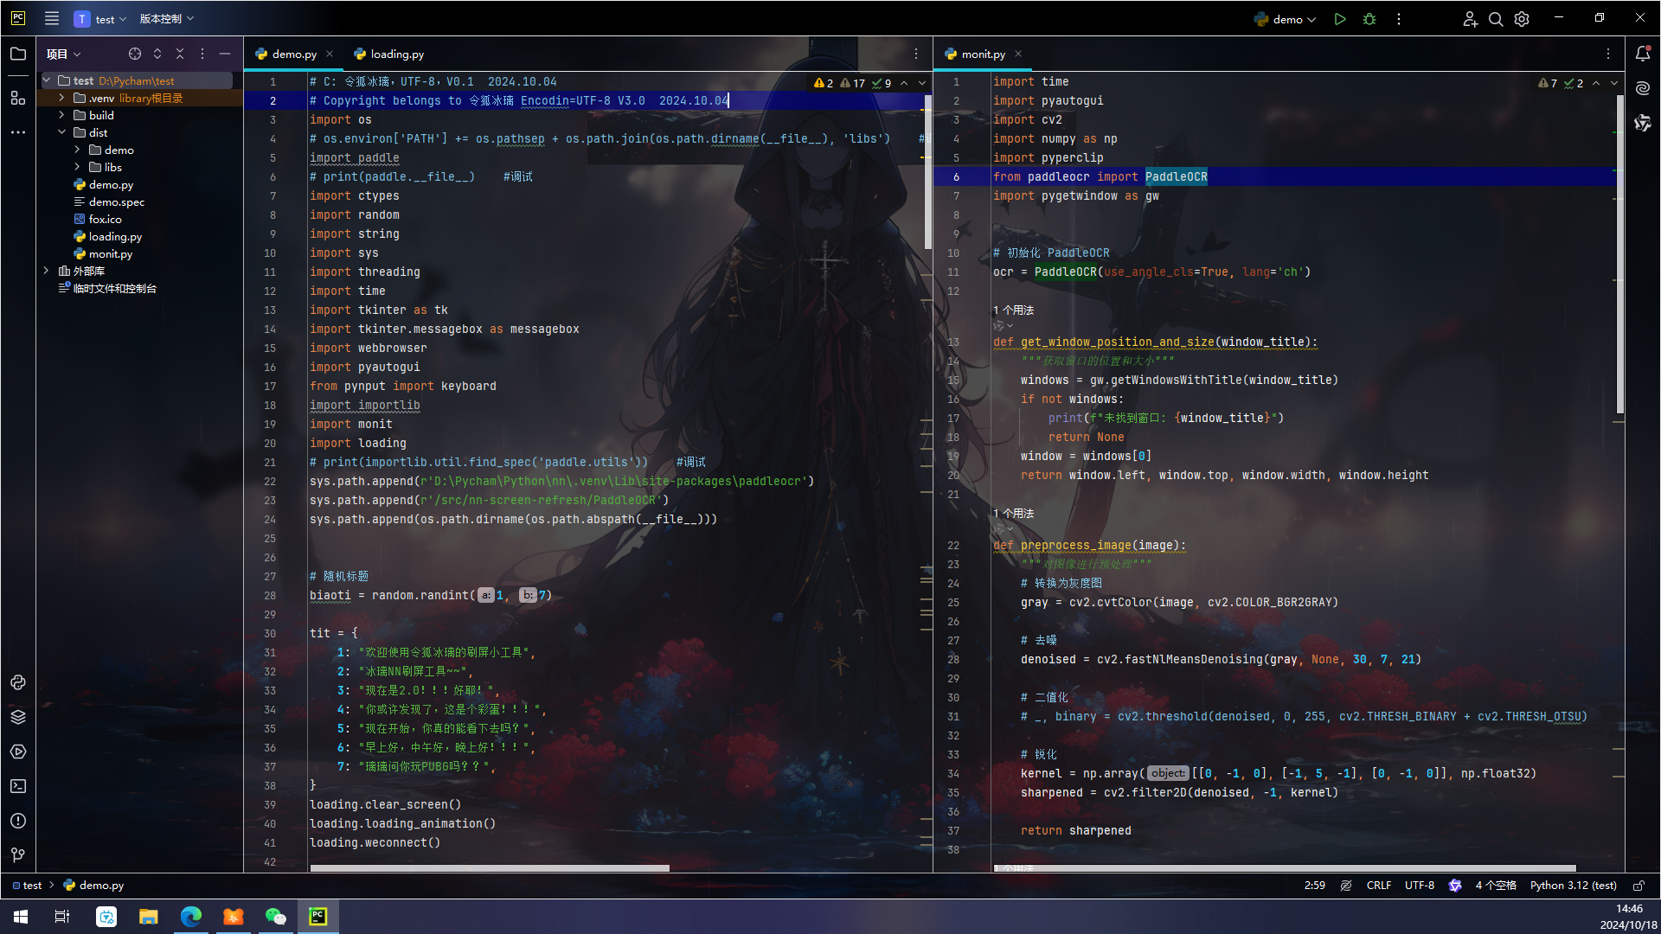1661x934 pixels.
Task: Open the demo run configuration dropdown
Action: (x=1285, y=19)
